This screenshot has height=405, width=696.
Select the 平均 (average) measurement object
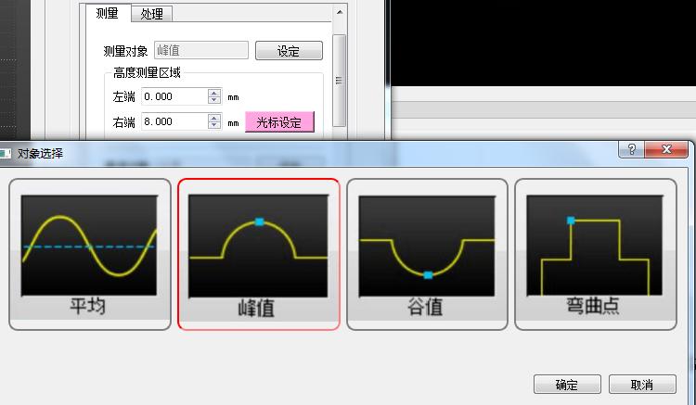90,254
